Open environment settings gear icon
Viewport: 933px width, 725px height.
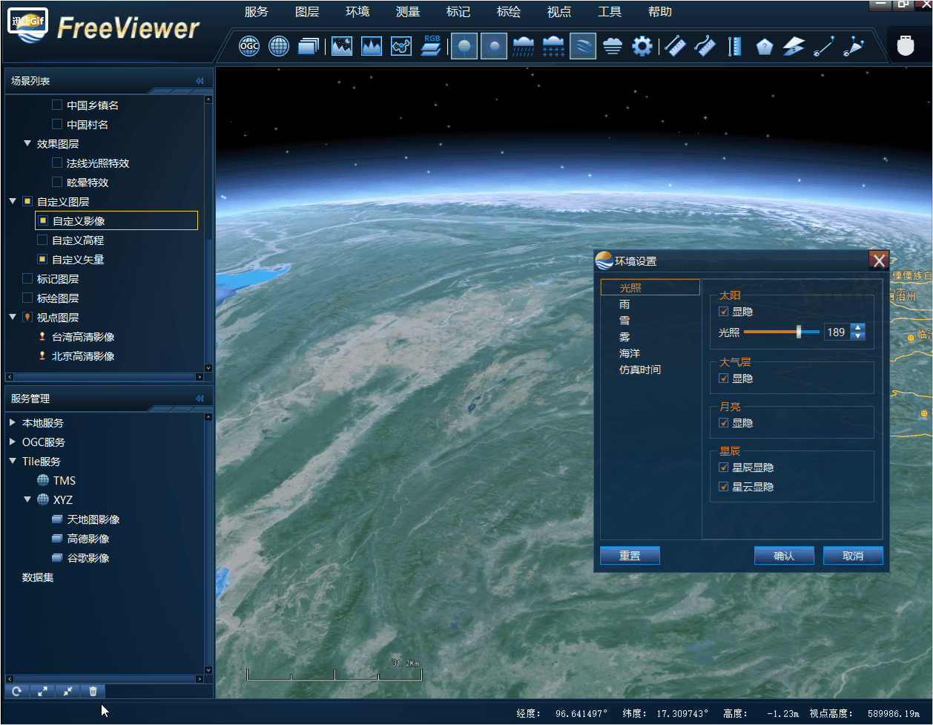[642, 47]
